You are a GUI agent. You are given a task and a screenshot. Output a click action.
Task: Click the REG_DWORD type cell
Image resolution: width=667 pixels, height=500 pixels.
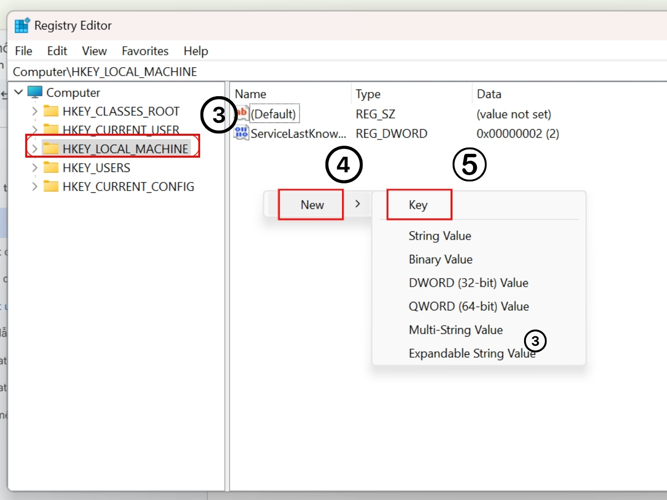coord(391,133)
